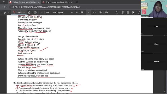Click lyric "This is no mistake, no accident"

coord(32,70)
